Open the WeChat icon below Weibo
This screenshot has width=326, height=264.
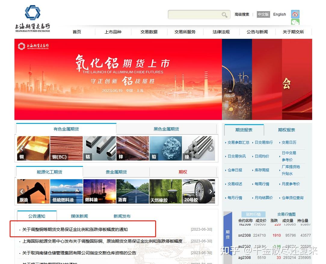click(295, 22)
